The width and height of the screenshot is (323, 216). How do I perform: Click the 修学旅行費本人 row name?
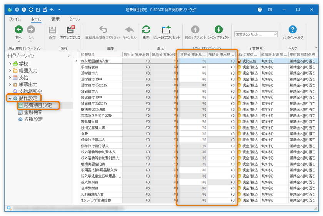tap(93, 140)
